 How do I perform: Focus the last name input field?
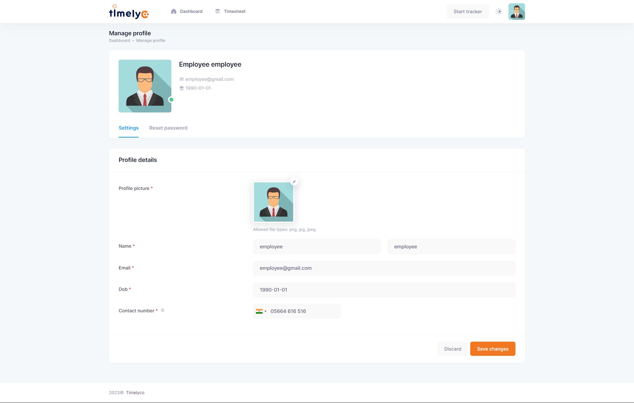point(451,247)
